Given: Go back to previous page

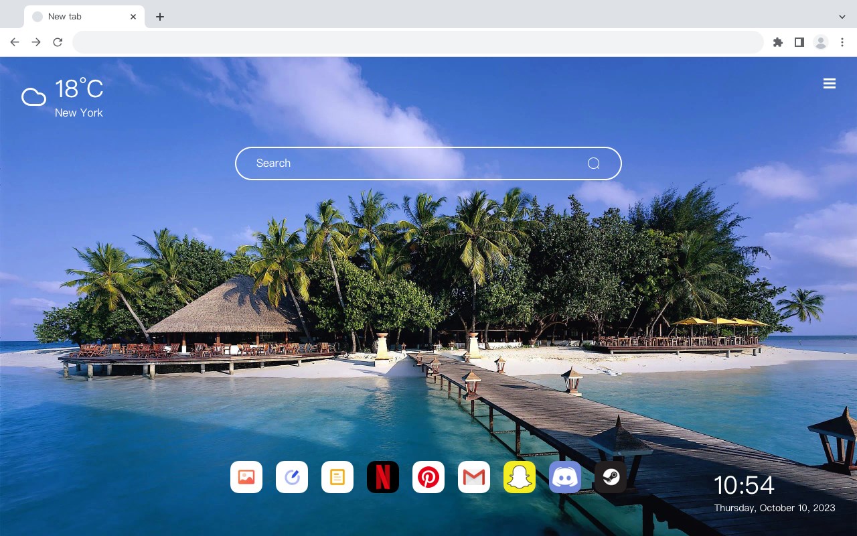Looking at the screenshot, I should point(15,42).
